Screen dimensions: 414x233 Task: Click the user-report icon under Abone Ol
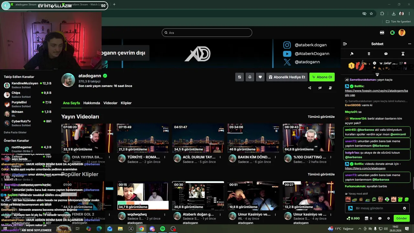330,88
